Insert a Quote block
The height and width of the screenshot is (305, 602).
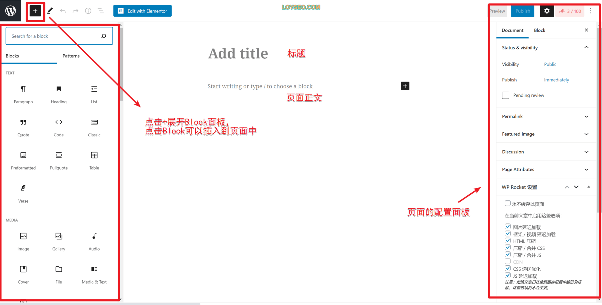tap(23, 127)
